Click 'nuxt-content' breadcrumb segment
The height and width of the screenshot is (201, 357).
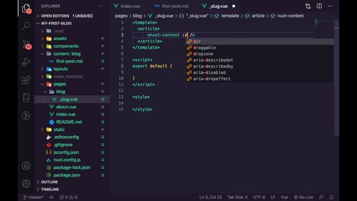290,16
